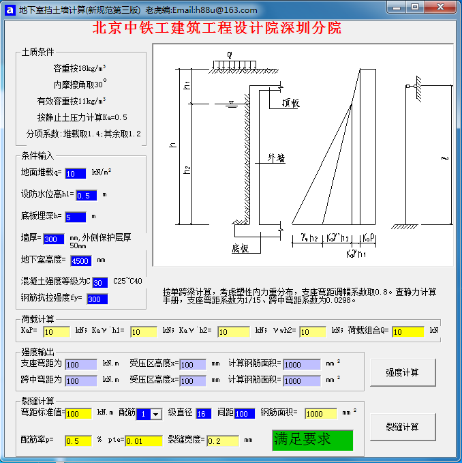This screenshot has width=462, height=463.
Task: Click the app icon in the title bar
Action: (x=10, y=10)
